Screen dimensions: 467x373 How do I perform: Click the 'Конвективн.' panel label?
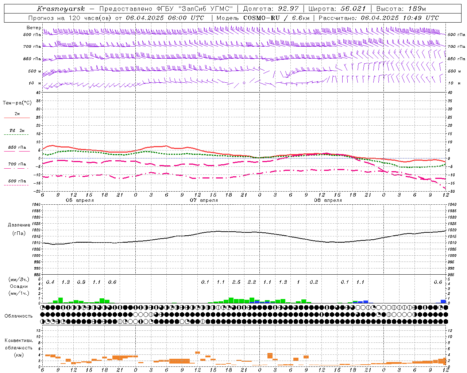[19, 341]
